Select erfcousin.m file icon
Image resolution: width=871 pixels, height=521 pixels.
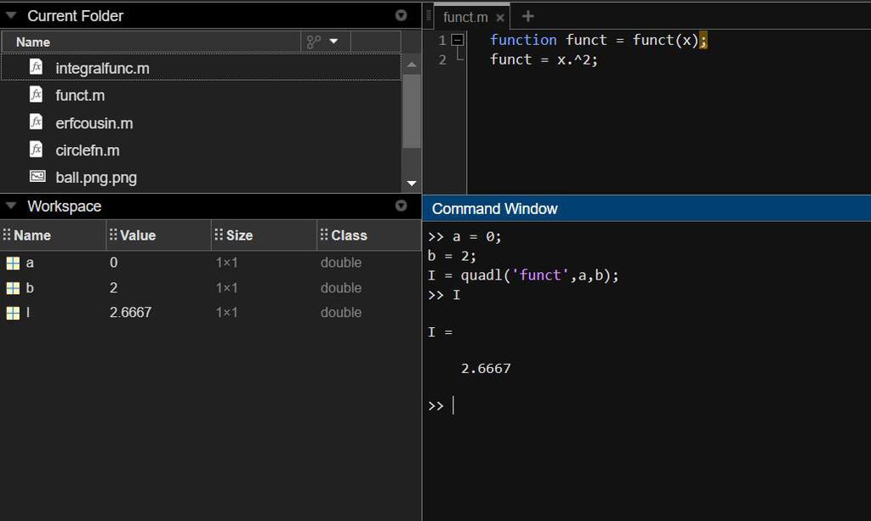tap(36, 122)
